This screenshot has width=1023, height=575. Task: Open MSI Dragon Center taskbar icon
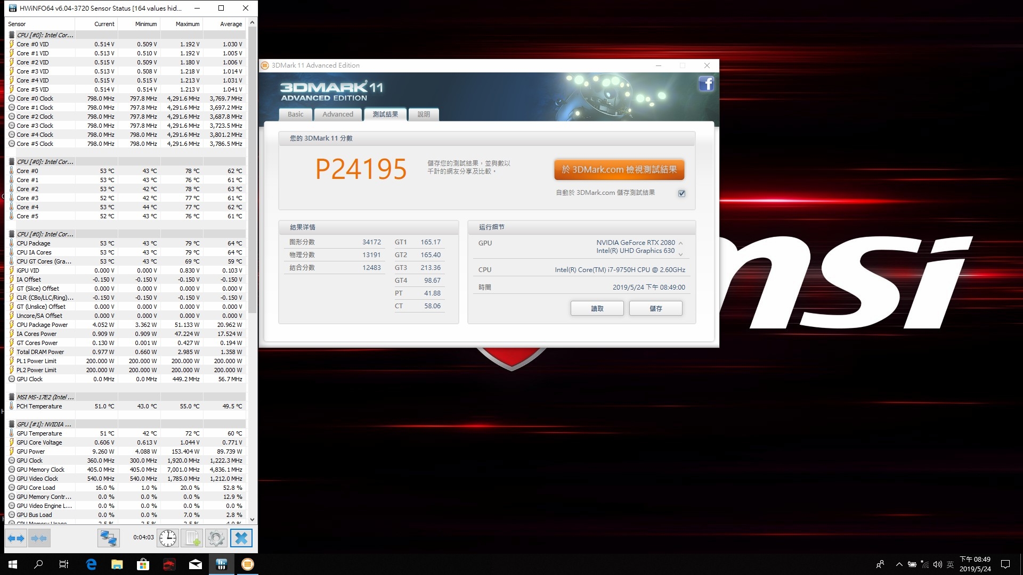pos(169,564)
